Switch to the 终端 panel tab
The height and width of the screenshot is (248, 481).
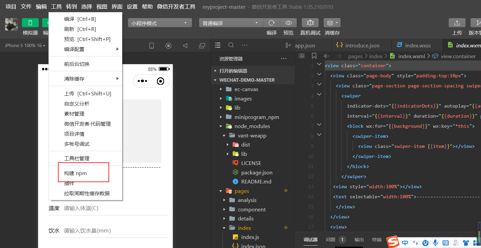[x=377, y=240]
